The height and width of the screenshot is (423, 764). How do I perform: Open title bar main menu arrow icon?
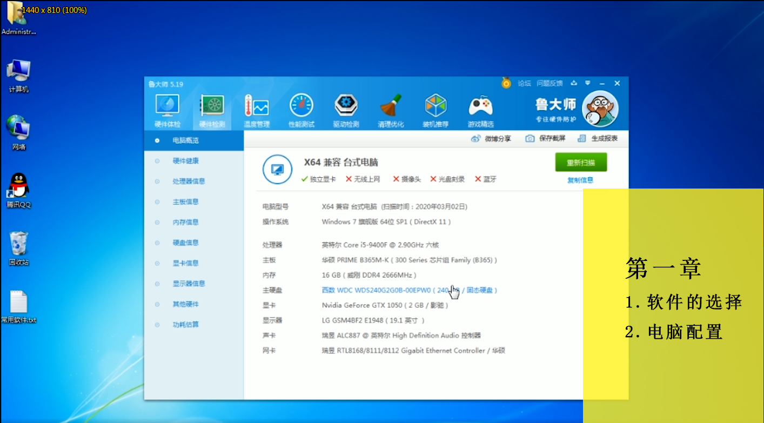click(587, 84)
